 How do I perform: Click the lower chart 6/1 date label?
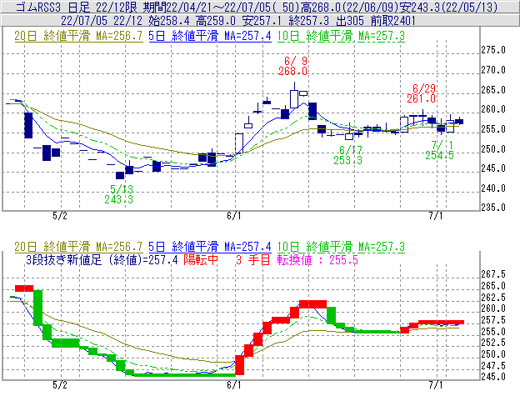(x=234, y=385)
